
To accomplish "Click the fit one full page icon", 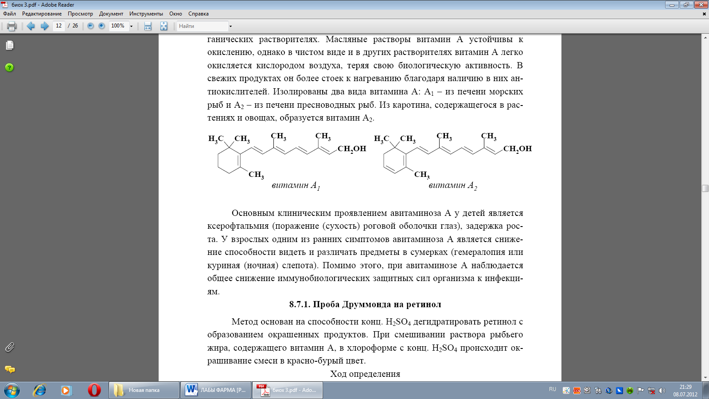I will coord(164,26).
